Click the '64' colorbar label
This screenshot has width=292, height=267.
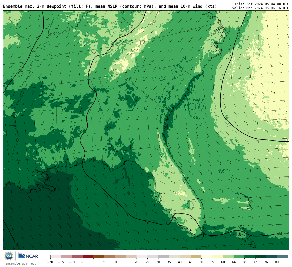(234, 262)
